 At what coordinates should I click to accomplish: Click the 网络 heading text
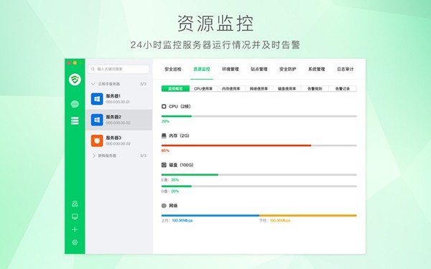point(173,206)
